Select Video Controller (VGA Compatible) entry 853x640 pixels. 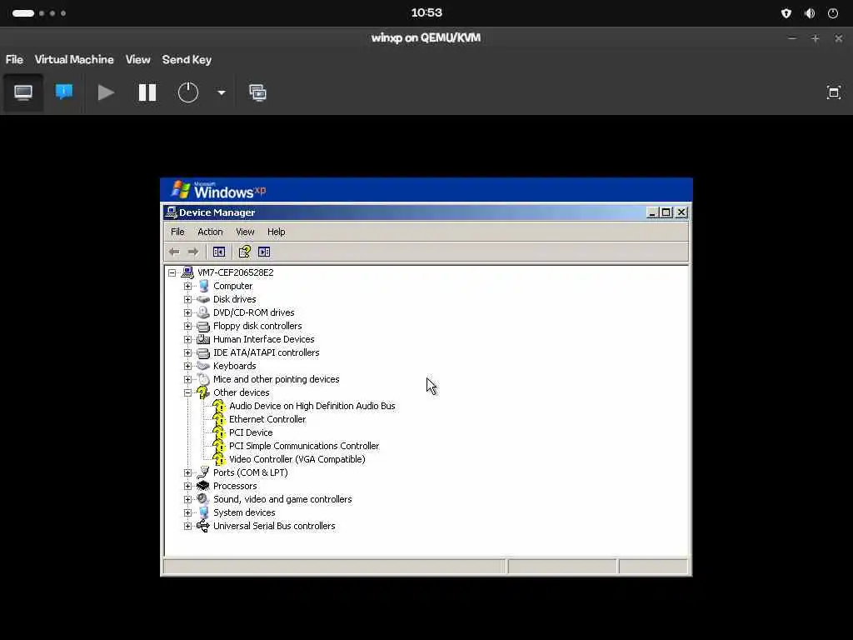pos(297,459)
